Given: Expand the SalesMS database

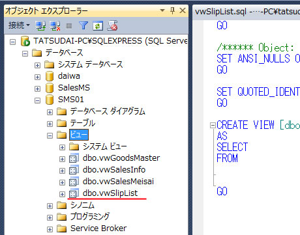Looking at the screenshot, I should point(37,89).
